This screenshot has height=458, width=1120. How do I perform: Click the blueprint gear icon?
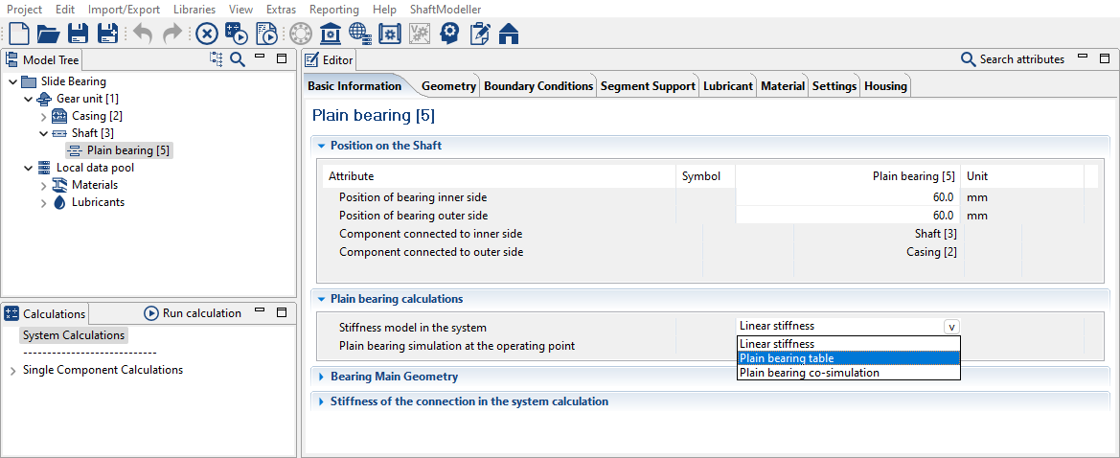pos(389,34)
